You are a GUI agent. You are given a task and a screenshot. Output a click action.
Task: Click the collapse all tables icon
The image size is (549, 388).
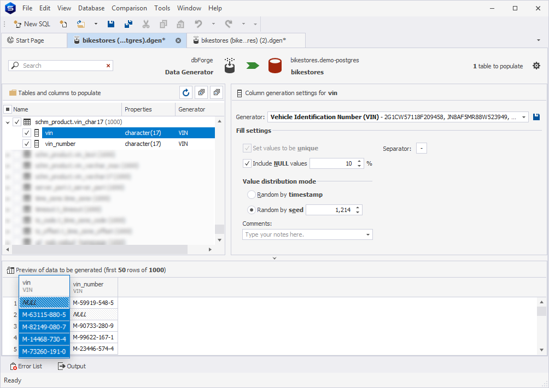(x=217, y=92)
